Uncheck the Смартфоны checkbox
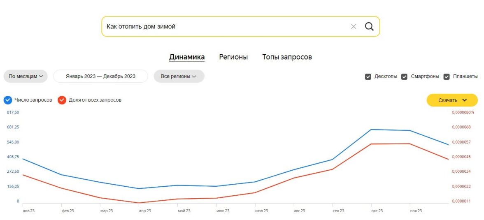The image size is (484, 220). point(405,76)
